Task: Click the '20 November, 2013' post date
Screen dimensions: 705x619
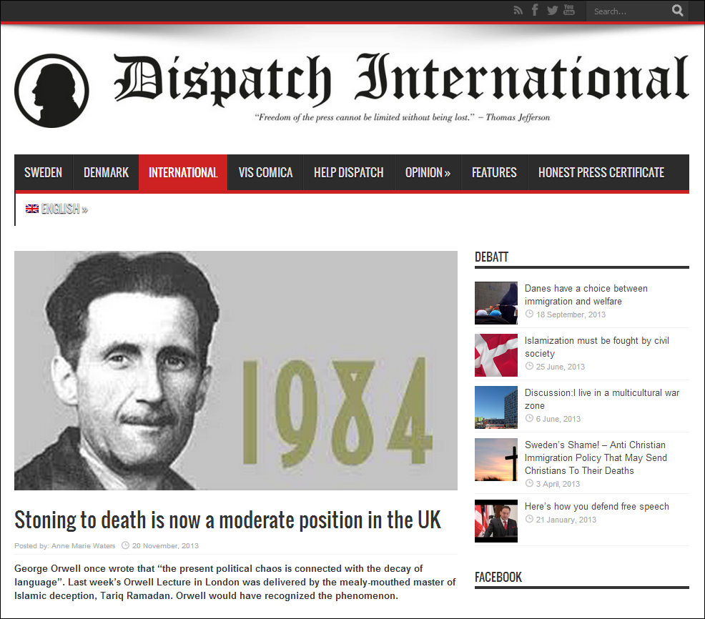Action: pyautogui.click(x=165, y=545)
